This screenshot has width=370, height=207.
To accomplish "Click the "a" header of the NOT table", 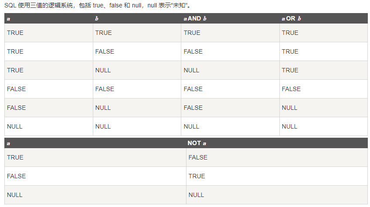I will tap(9, 143).
